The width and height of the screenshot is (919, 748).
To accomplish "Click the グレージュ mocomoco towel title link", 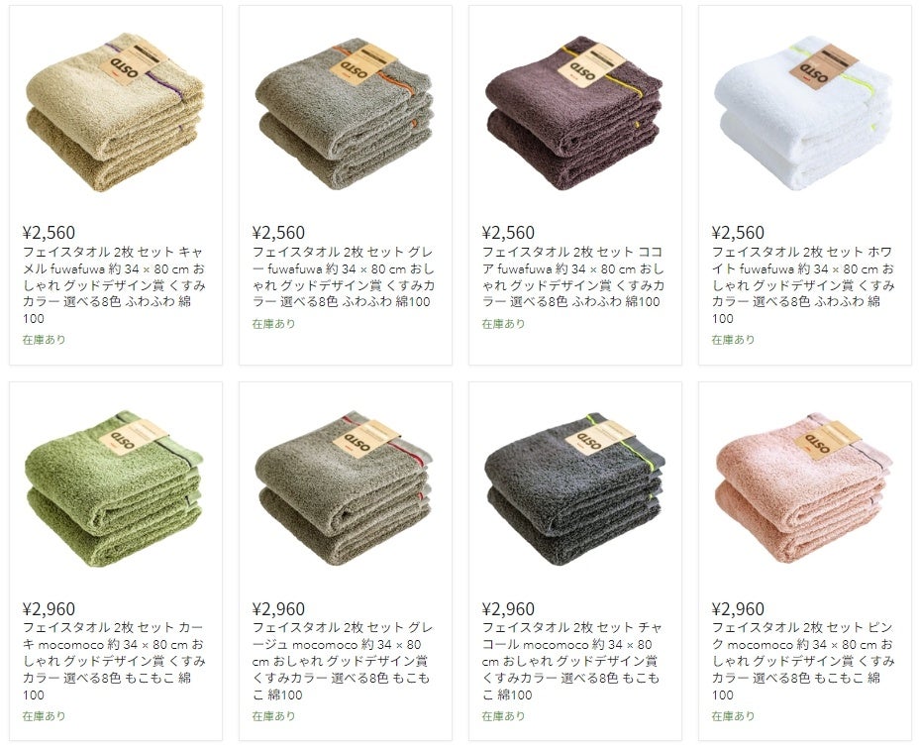I will tap(344, 662).
